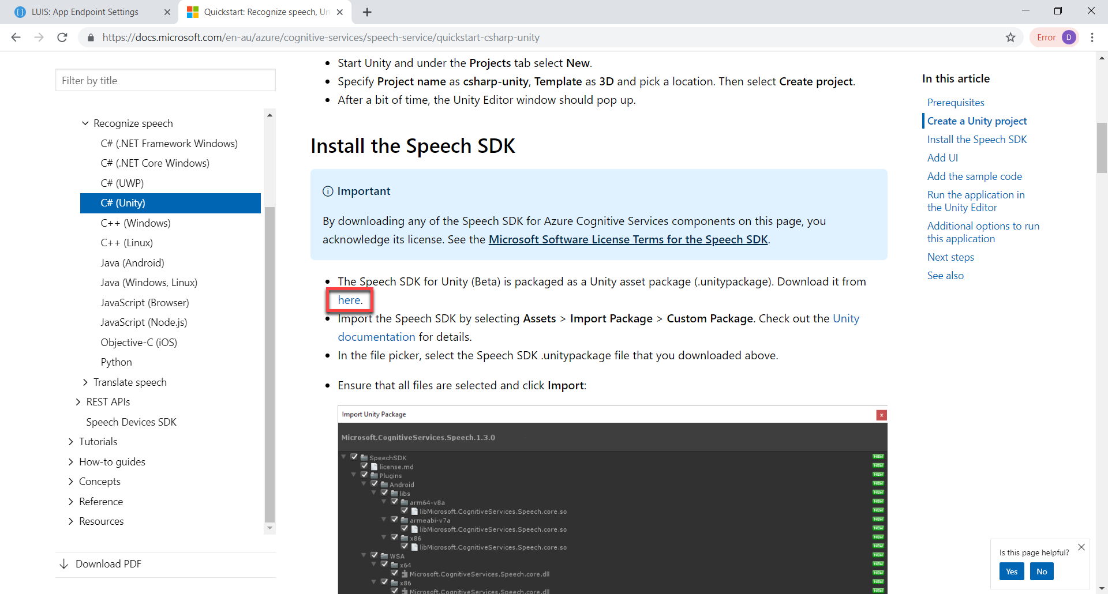
Task: Jump to Next steps section
Action: 950,257
